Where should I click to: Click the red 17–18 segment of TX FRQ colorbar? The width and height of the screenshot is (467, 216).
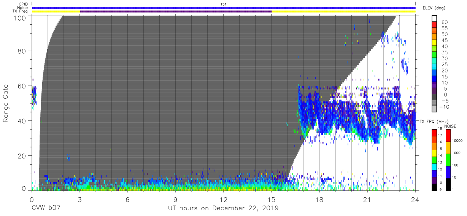click(x=434, y=132)
